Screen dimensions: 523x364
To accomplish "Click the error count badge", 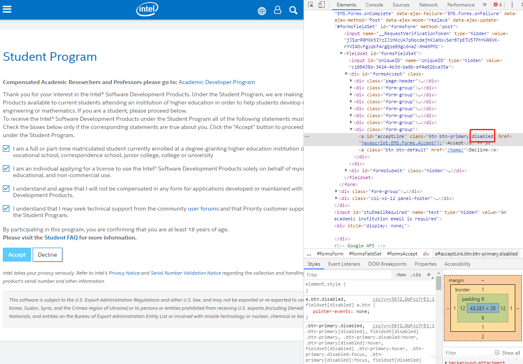I will tap(498, 5).
